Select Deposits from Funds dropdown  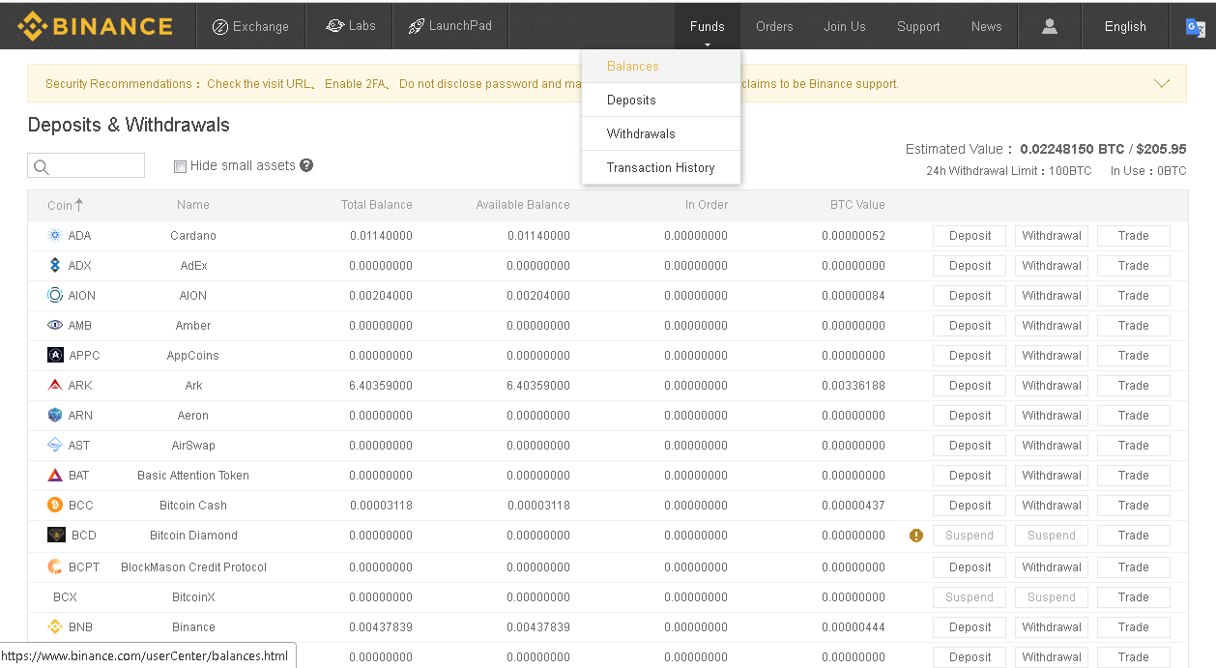pos(661,100)
